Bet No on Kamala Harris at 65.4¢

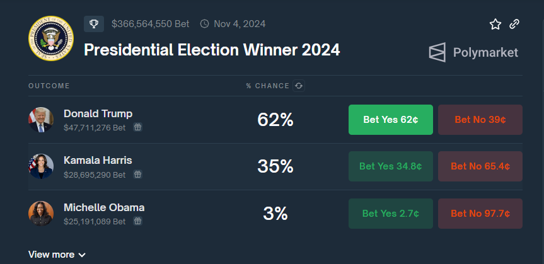point(480,166)
